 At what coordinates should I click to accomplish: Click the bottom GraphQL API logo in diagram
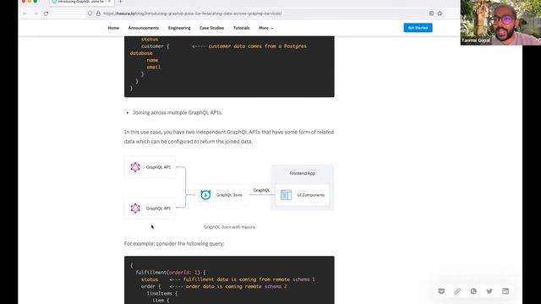point(135,209)
